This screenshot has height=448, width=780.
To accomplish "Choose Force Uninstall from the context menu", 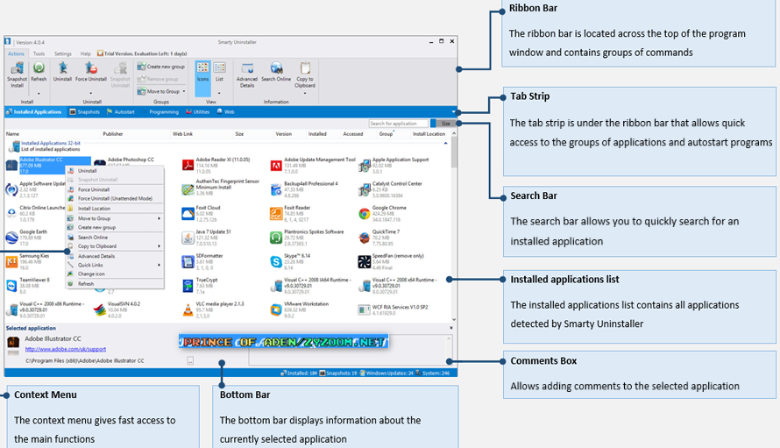I will 115,189.
